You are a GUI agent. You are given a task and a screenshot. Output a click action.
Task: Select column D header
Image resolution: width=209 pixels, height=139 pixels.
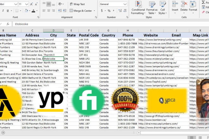point(54,31)
